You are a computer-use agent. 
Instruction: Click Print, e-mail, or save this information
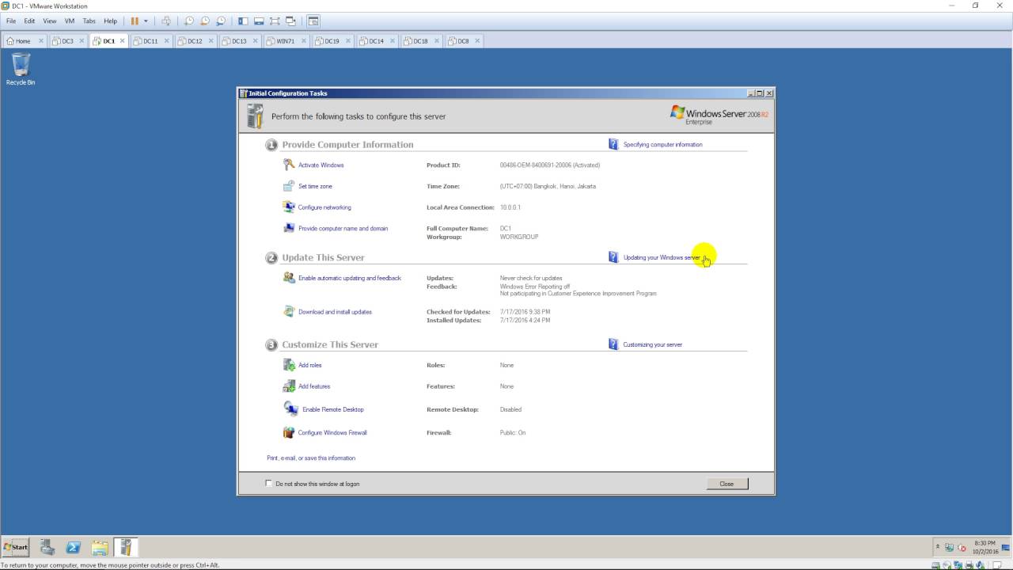pyautogui.click(x=311, y=458)
